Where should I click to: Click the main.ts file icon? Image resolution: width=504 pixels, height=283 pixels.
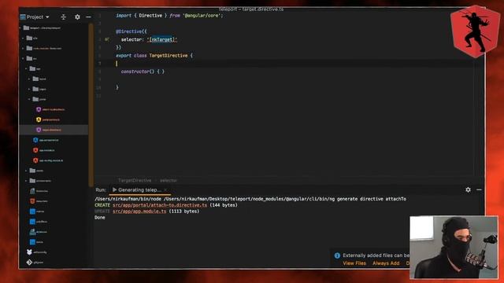coord(32,211)
